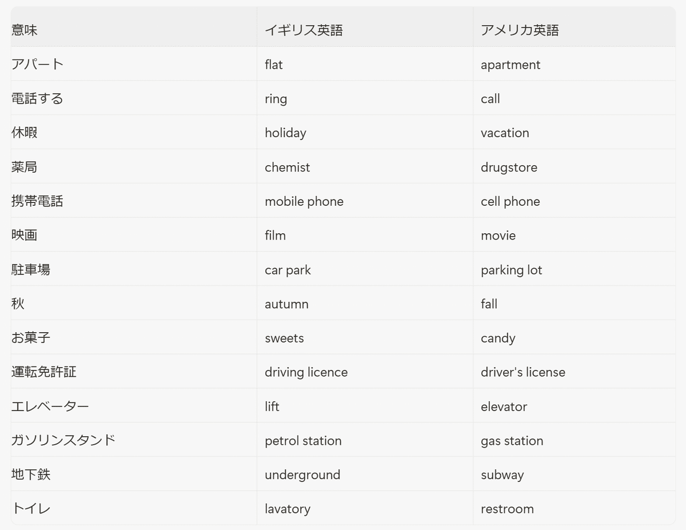Select the 'underground' cell
Screen dimensions: 686x530
[x=302, y=475]
